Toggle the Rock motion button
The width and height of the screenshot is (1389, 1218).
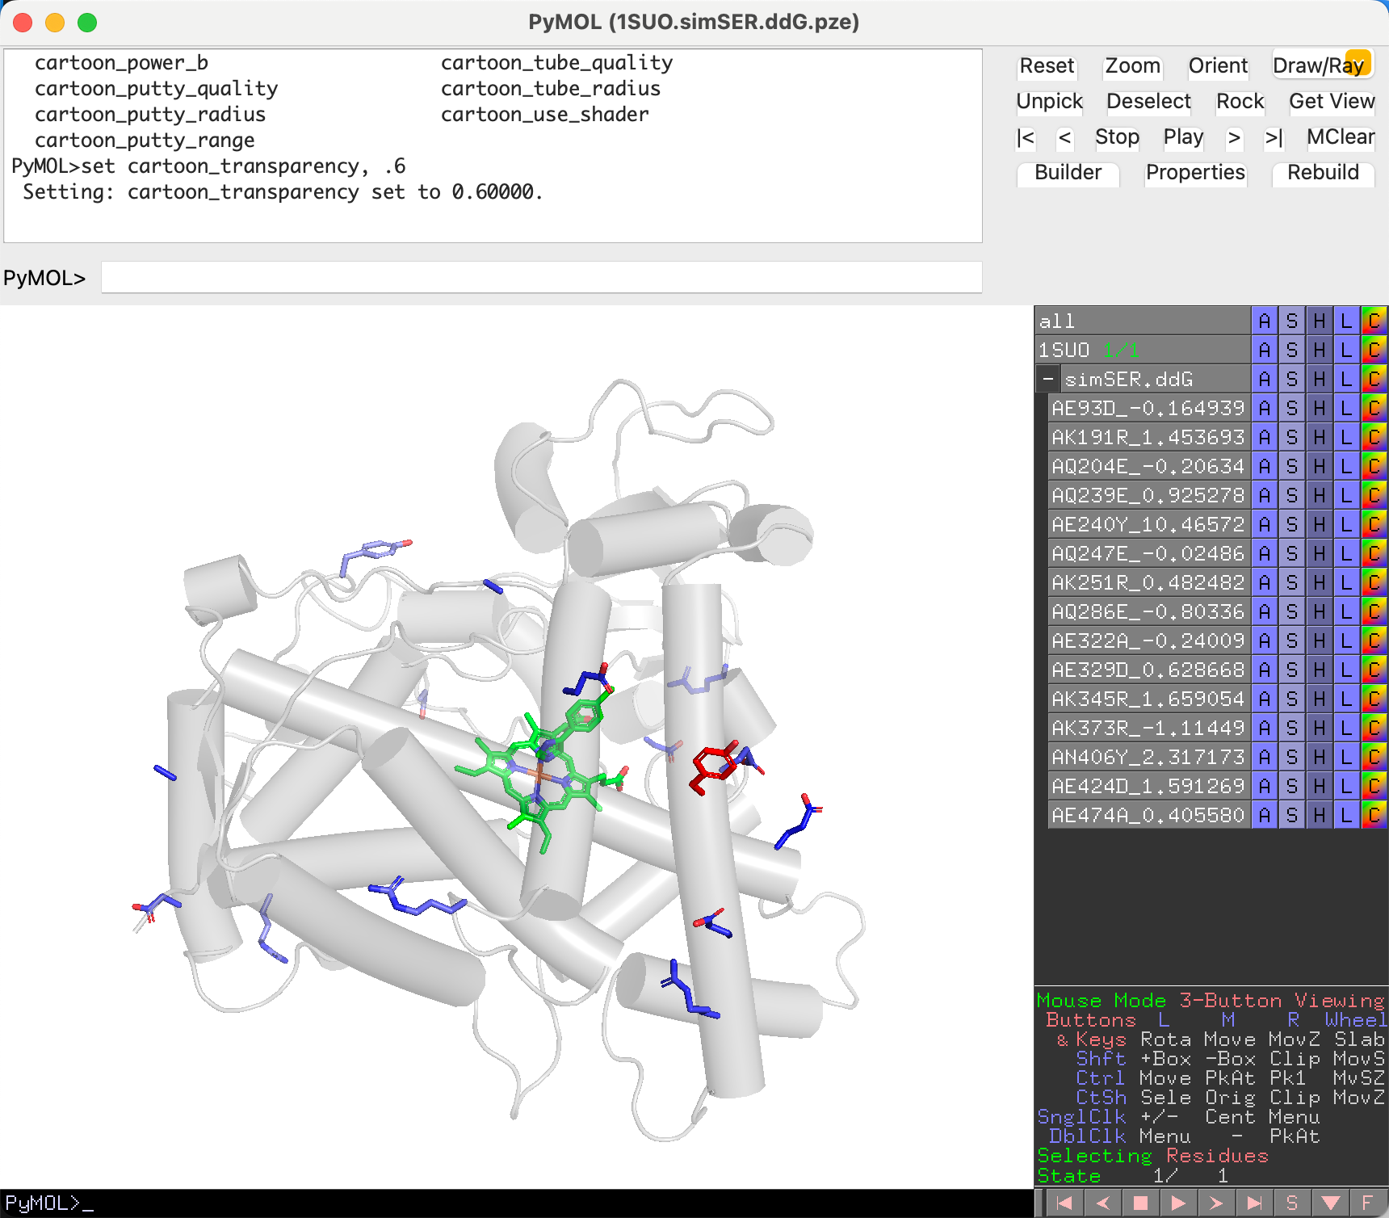click(1240, 101)
